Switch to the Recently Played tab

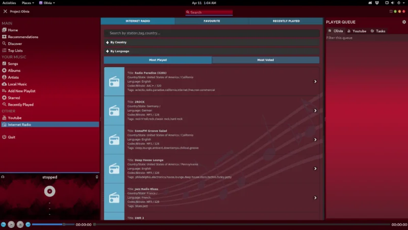tap(286, 21)
